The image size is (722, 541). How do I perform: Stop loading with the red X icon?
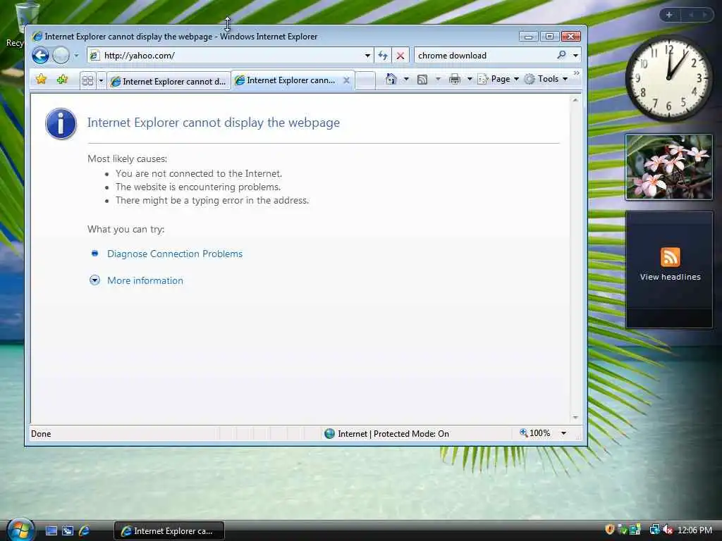[400, 56]
